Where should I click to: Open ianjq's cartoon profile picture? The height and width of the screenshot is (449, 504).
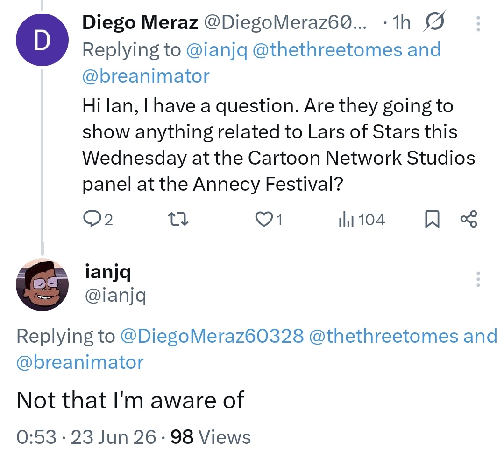click(x=42, y=285)
